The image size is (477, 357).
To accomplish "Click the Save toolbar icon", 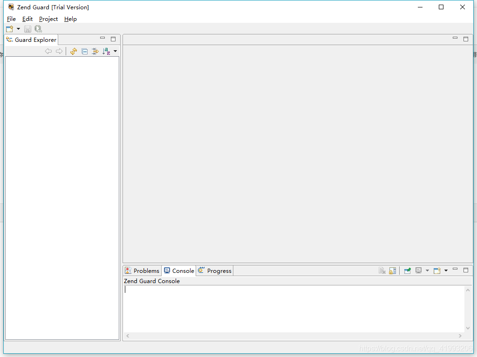I will [27, 29].
